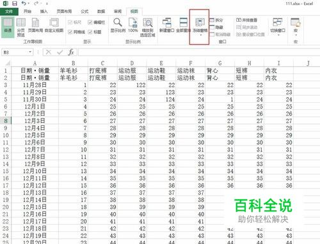
Task: Select row 15 header
Action: (x=6, y=171)
